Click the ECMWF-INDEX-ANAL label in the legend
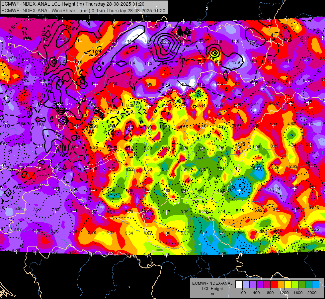Image resolution: width=325 pixels, height=299 pixels. 212,283
